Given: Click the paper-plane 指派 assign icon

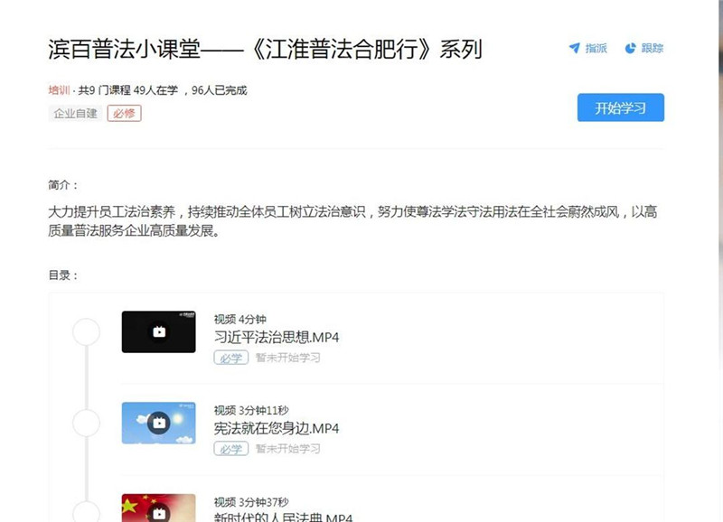Looking at the screenshot, I should [576, 47].
